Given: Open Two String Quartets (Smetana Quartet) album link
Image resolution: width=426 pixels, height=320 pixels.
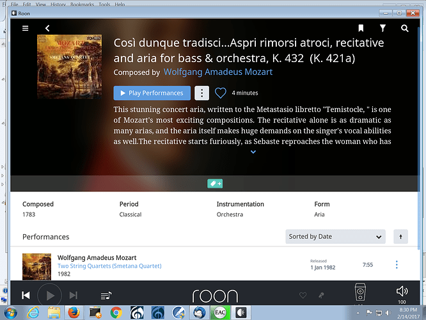Looking at the screenshot, I should point(109,266).
